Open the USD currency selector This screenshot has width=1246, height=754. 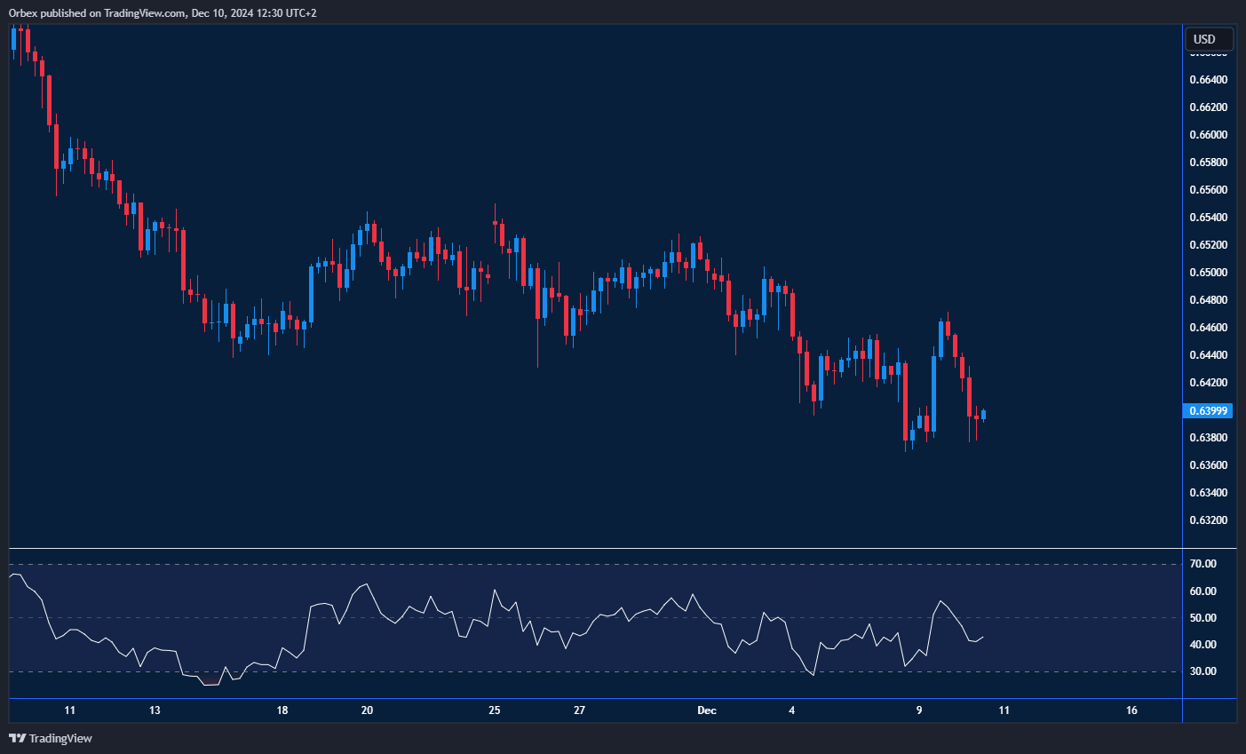[x=1208, y=39]
